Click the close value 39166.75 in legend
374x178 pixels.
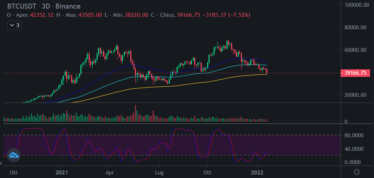(188, 15)
